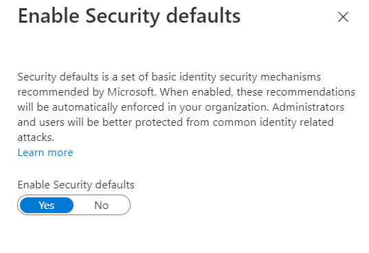
Task: Click the word Microsoft in the description
Action: (132, 92)
